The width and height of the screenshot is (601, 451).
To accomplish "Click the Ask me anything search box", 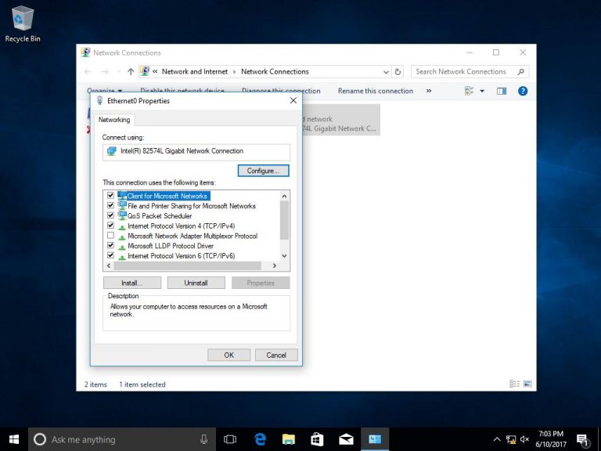I will tap(122, 439).
